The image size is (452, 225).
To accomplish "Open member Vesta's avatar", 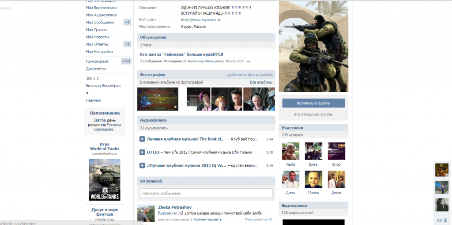I will tap(290, 151).
